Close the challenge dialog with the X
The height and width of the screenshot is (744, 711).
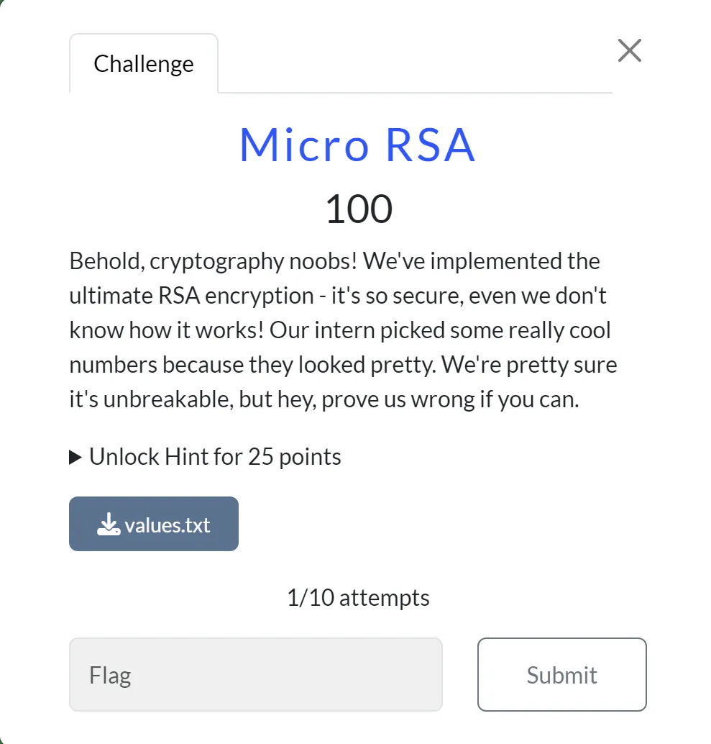[629, 51]
